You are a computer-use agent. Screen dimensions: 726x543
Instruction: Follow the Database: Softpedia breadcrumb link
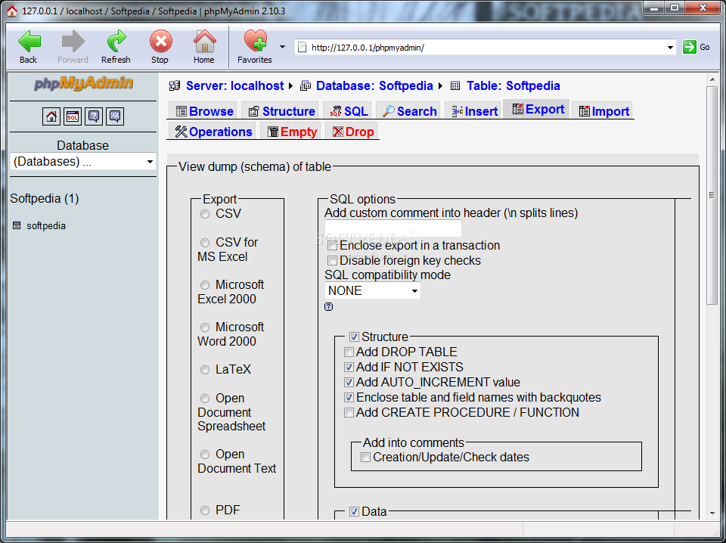[x=374, y=85]
